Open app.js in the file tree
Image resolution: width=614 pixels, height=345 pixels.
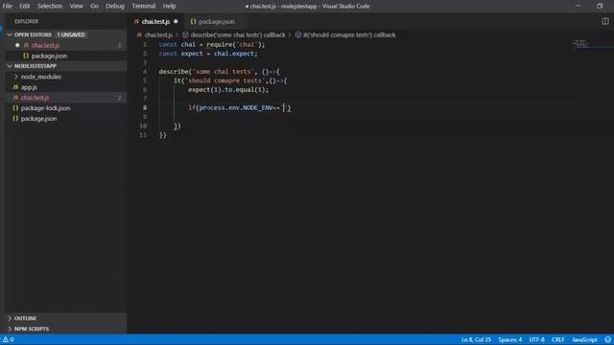[29, 87]
